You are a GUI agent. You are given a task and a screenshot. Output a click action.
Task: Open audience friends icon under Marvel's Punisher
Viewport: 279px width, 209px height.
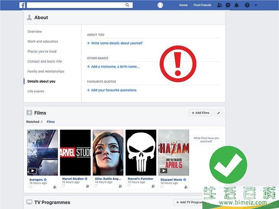153,186
